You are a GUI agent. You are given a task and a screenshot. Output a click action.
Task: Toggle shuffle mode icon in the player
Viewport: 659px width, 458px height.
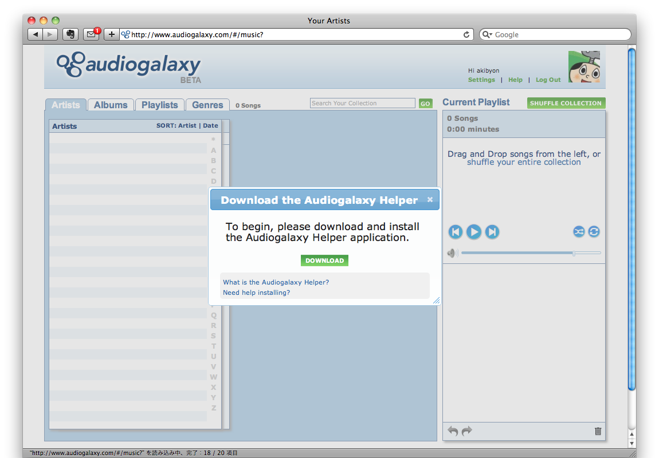click(579, 232)
